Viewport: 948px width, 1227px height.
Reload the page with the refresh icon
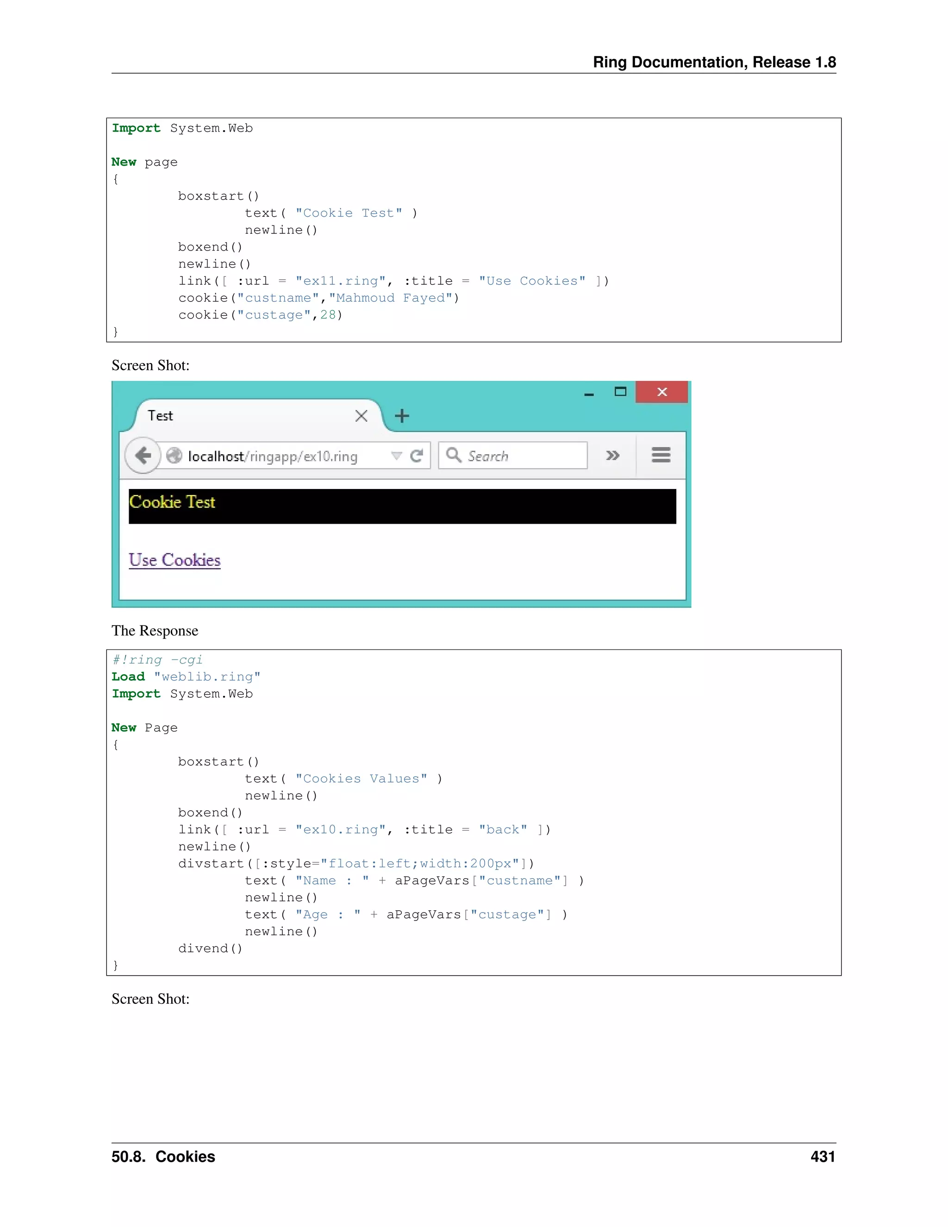click(416, 456)
